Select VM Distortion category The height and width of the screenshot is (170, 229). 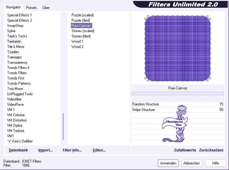click(17, 120)
